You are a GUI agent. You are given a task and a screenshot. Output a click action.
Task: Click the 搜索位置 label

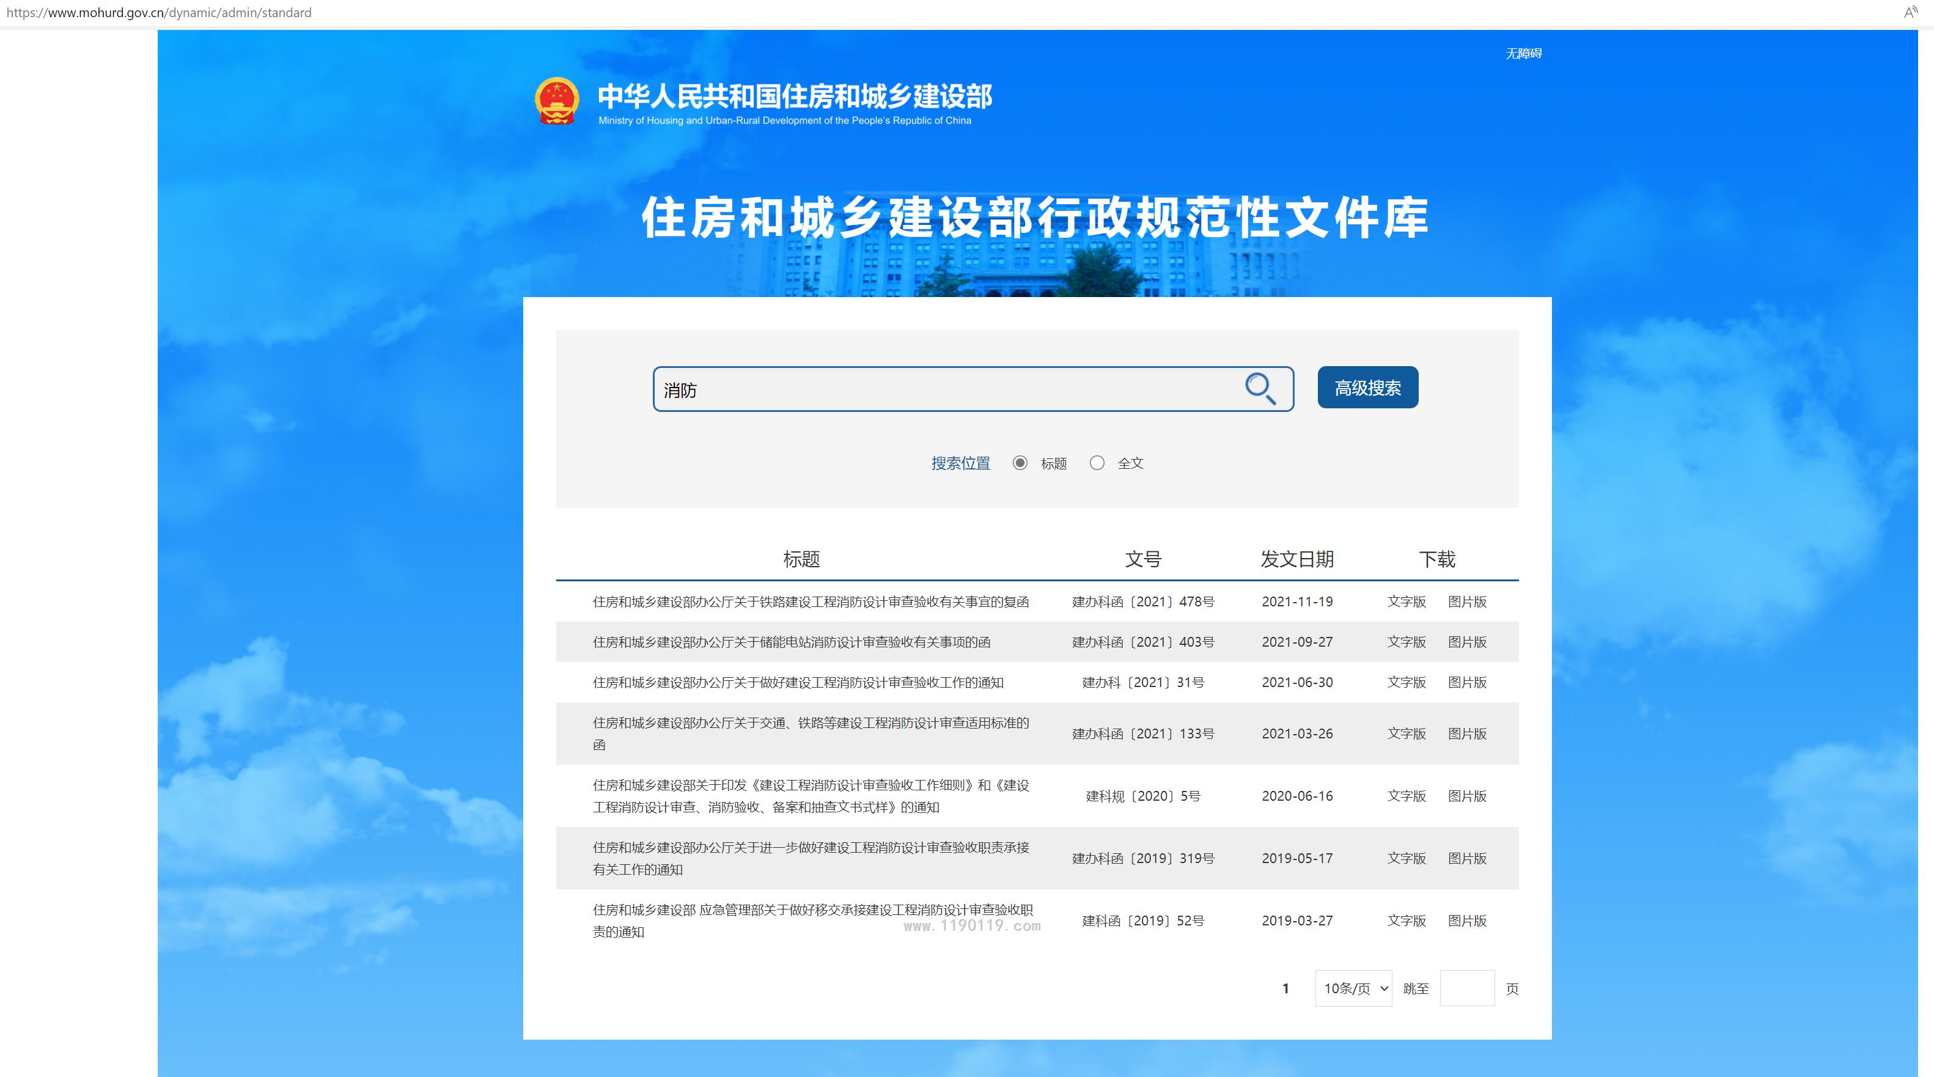[x=960, y=464]
